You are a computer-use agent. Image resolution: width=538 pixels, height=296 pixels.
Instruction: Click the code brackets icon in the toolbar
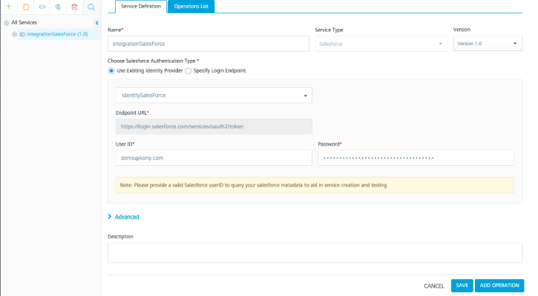click(x=42, y=7)
